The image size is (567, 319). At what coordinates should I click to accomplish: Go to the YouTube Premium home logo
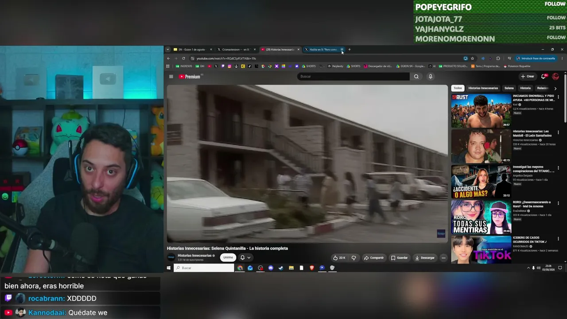[190, 77]
